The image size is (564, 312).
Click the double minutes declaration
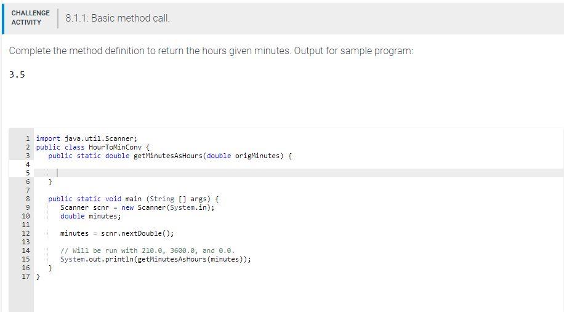(x=91, y=216)
